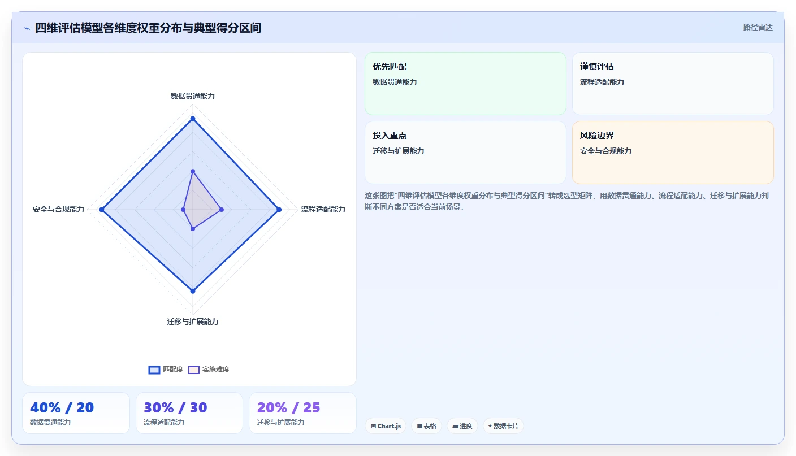The image size is (796, 456).
Task: Open the 风险边界 card
Action: point(673,153)
